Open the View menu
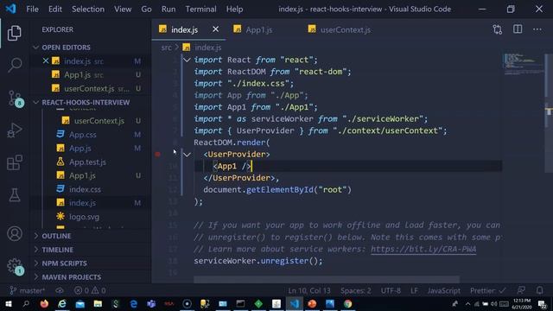Screen dimensions: 553x311 [123, 10]
